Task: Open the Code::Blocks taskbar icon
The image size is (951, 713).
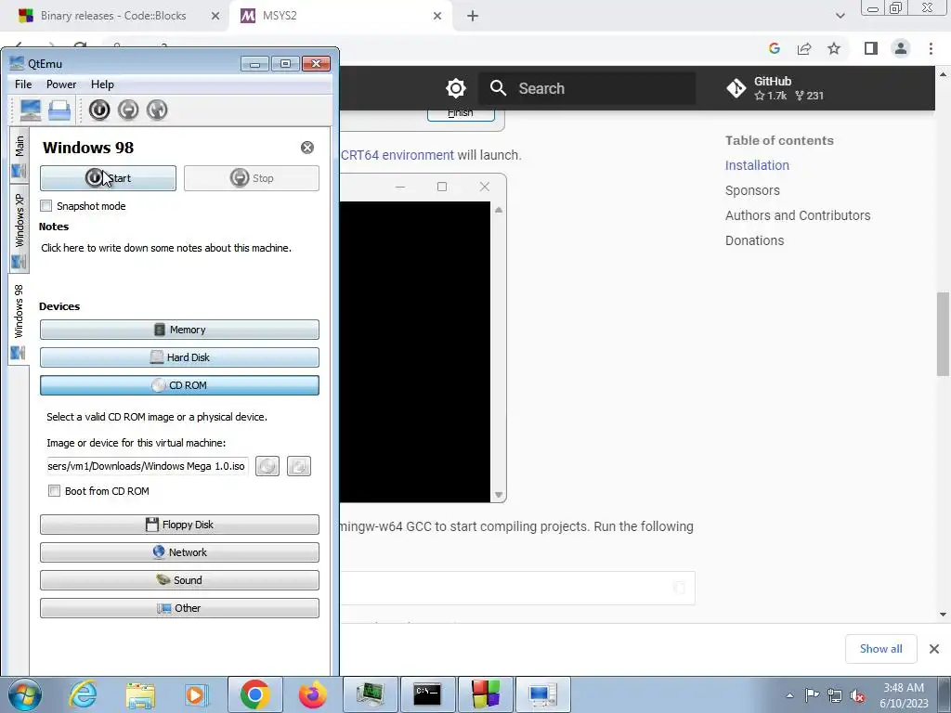Action: click(x=485, y=694)
